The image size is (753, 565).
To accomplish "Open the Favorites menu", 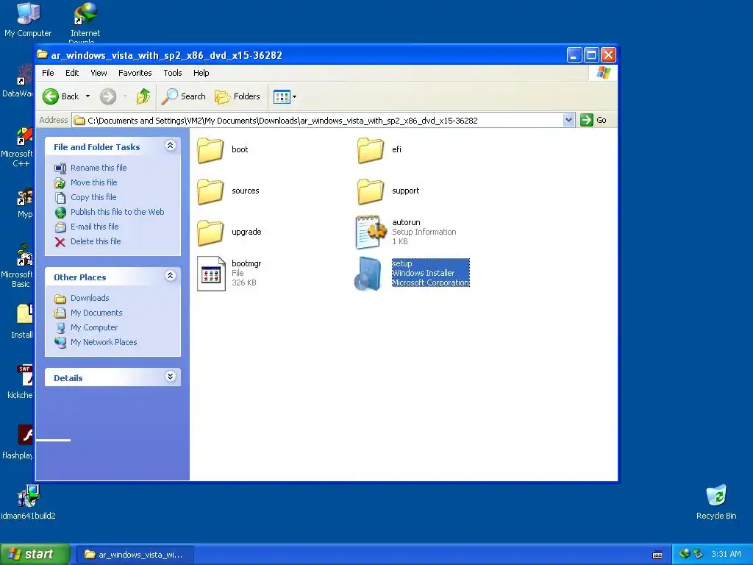I will tap(135, 73).
